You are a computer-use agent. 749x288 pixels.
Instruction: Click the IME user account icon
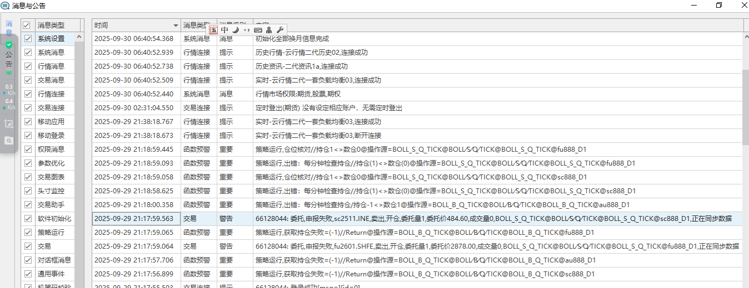click(x=269, y=30)
